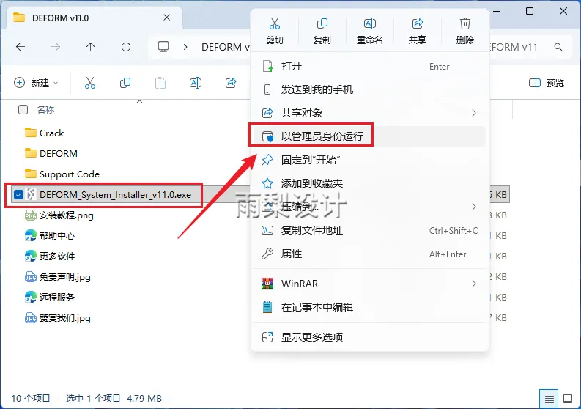Choose 以管理员身份运行

point(370,136)
